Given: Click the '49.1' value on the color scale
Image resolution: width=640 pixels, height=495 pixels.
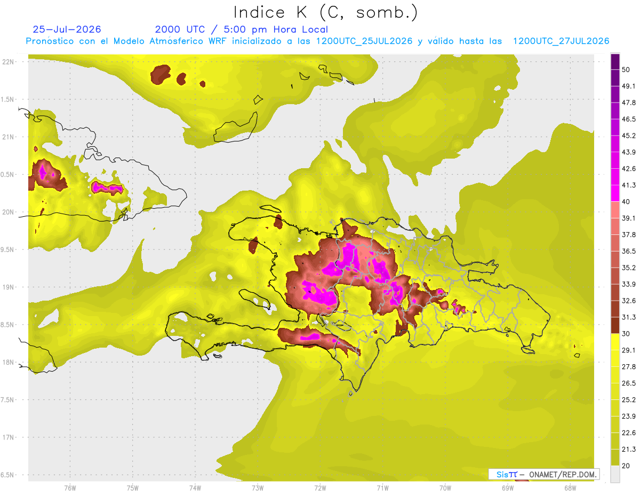Looking at the screenshot, I should 629,86.
